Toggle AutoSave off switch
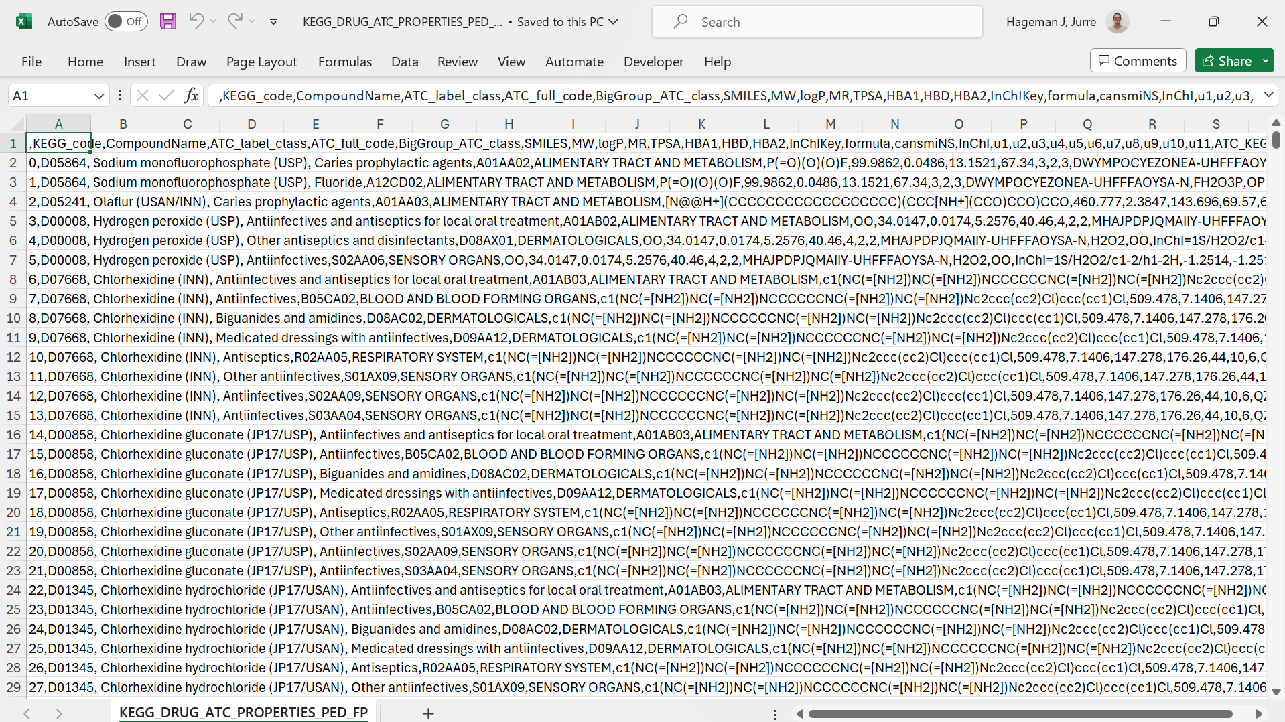The image size is (1285, 722). [x=125, y=21]
